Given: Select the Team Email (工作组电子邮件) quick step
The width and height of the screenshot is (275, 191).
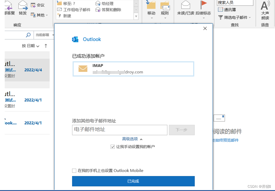Looking at the screenshot, I should click(x=74, y=10).
